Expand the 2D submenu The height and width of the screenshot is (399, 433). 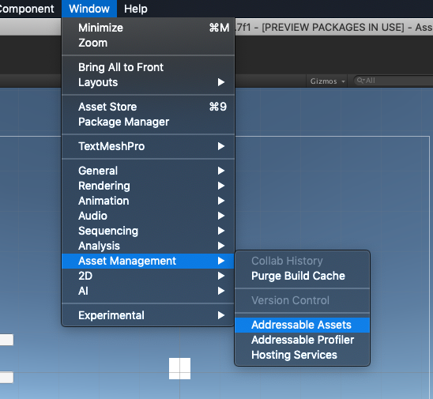(148, 276)
